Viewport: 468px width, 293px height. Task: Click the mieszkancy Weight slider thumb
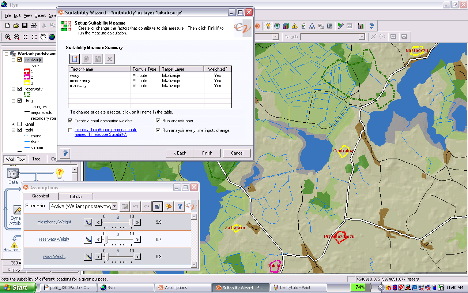click(131, 223)
